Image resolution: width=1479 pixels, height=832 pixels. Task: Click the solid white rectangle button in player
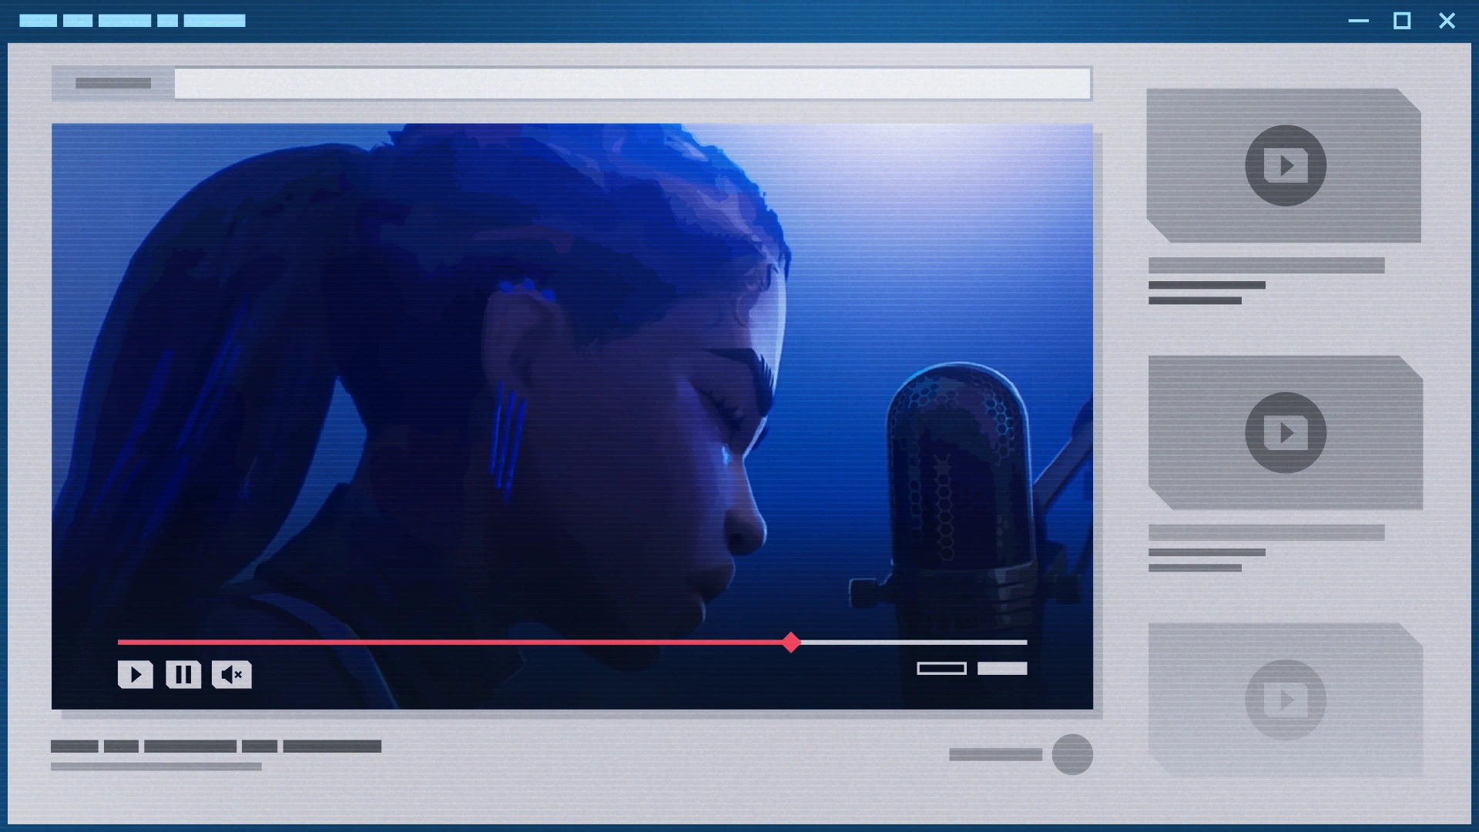click(x=1002, y=668)
